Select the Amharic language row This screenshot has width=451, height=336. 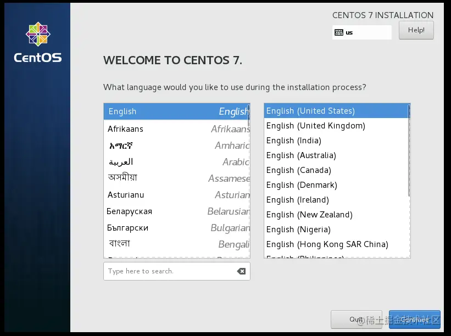(176, 145)
